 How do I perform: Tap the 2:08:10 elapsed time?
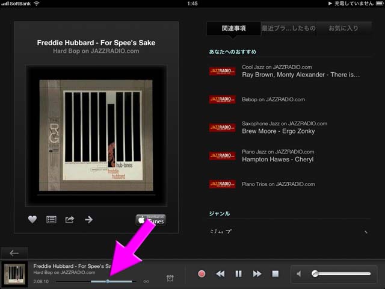(41, 281)
